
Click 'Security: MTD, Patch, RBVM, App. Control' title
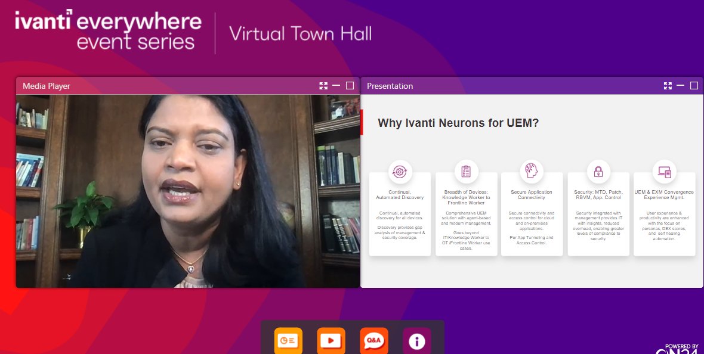pyautogui.click(x=598, y=195)
